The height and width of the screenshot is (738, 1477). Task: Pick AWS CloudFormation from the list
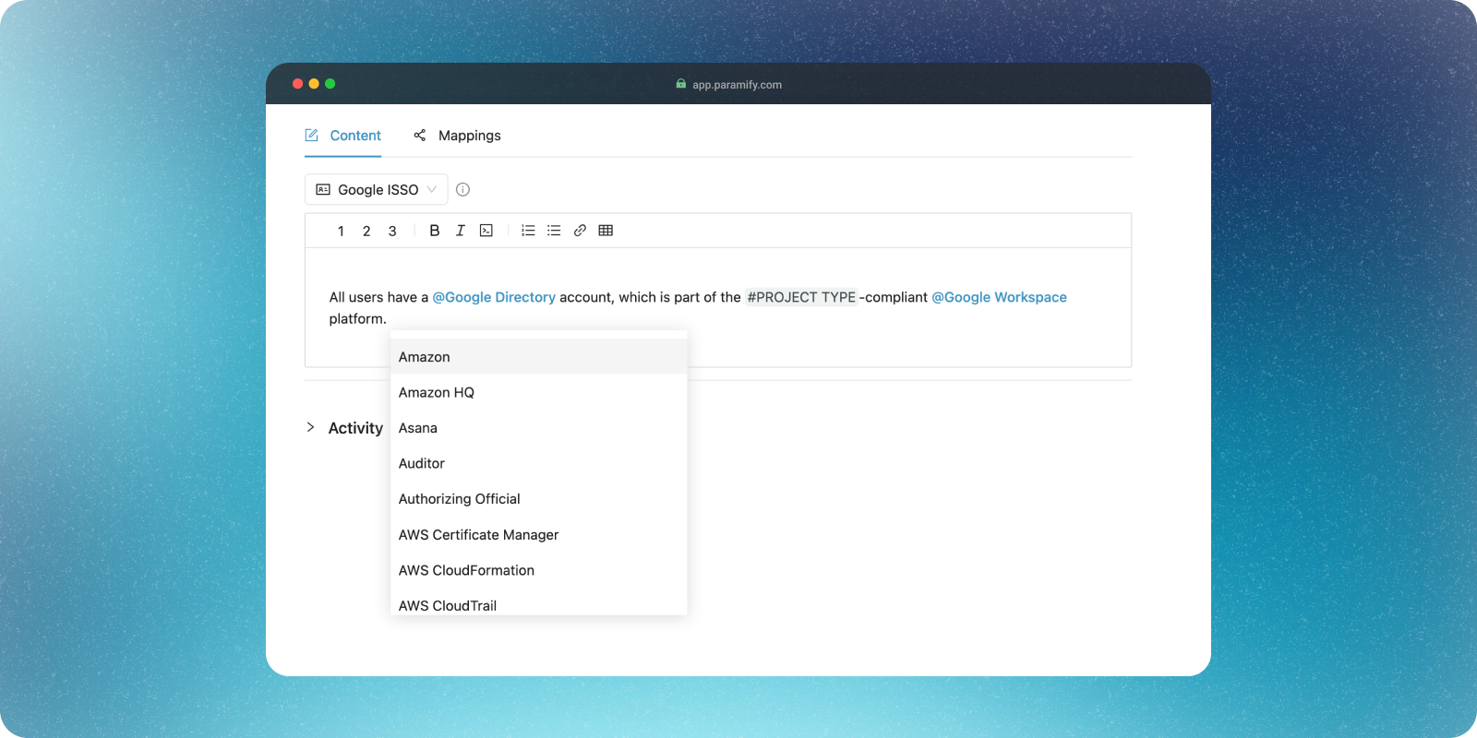[x=539, y=570]
